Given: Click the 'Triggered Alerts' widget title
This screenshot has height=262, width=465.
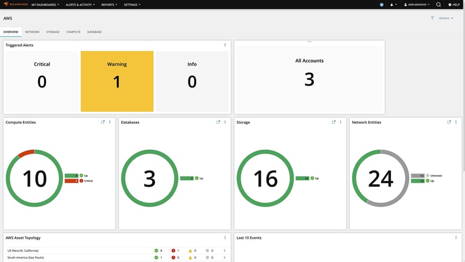Looking at the screenshot, I should pyautogui.click(x=19, y=45).
